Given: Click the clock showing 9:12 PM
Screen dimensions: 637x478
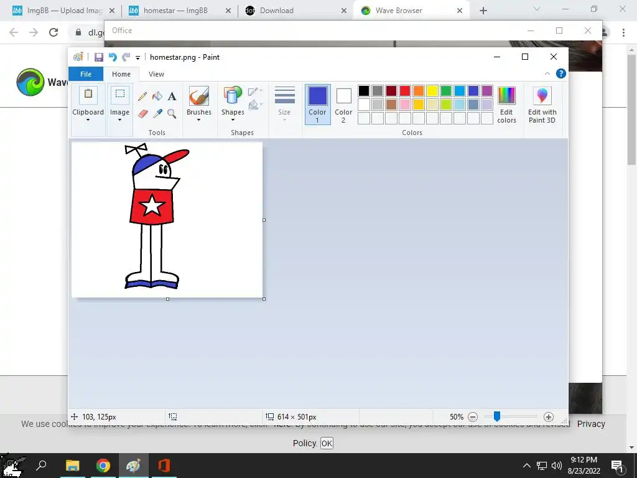Looking at the screenshot, I should [584, 460].
